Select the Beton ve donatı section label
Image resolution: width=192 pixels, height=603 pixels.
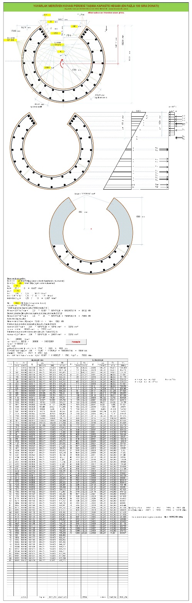click(16, 278)
